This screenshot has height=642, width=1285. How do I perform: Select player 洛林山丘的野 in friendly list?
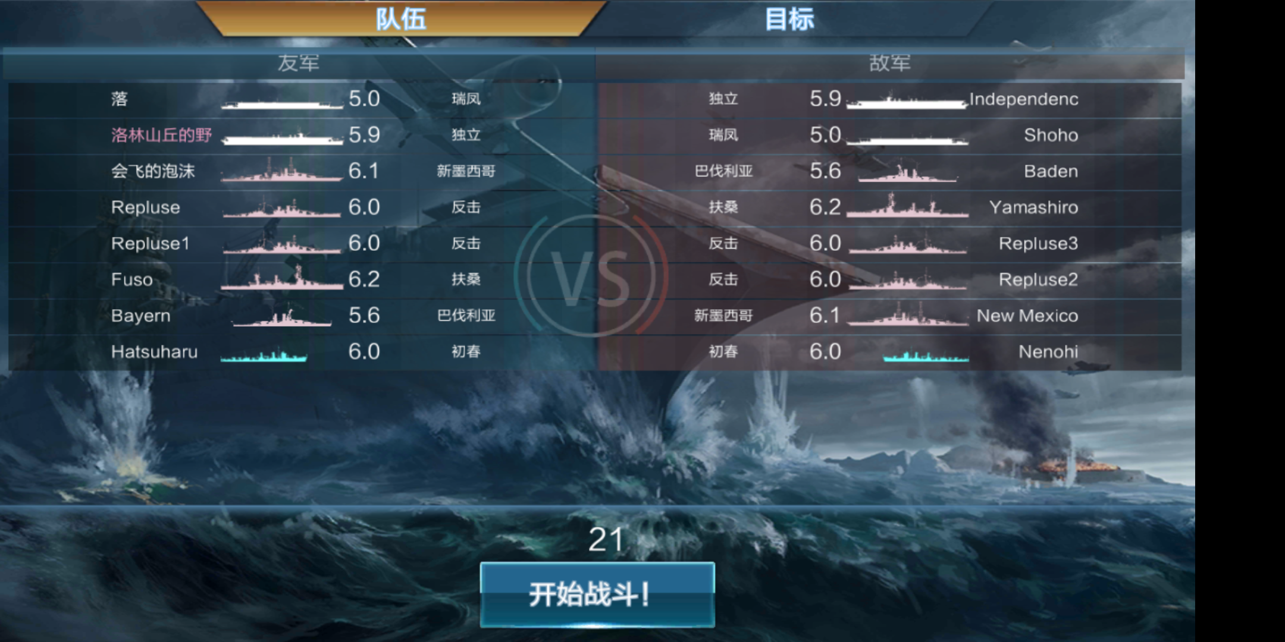(x=161, y=135)
